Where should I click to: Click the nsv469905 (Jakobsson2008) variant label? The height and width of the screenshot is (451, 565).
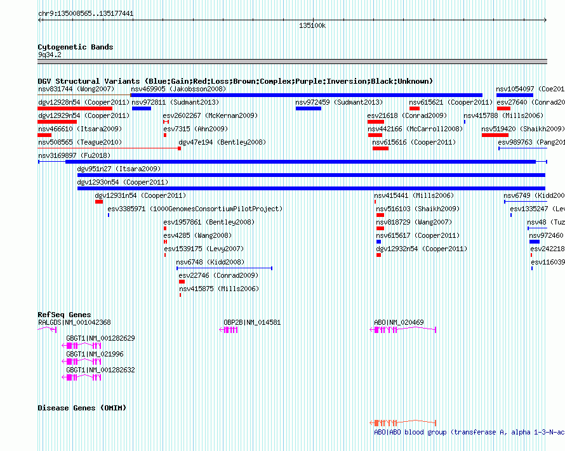pos(178,89)
